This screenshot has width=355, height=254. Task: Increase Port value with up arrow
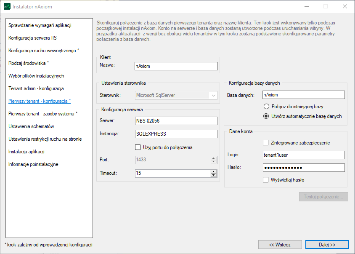214,158
